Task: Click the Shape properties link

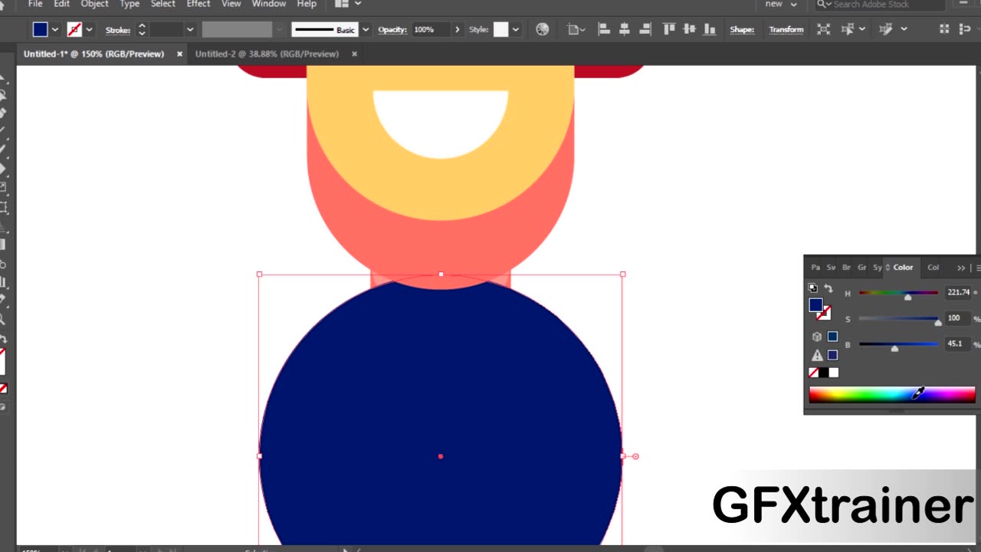Action: [742, 30]
